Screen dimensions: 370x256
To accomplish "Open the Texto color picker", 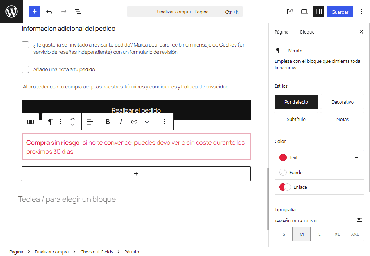I will pos(315,157).
